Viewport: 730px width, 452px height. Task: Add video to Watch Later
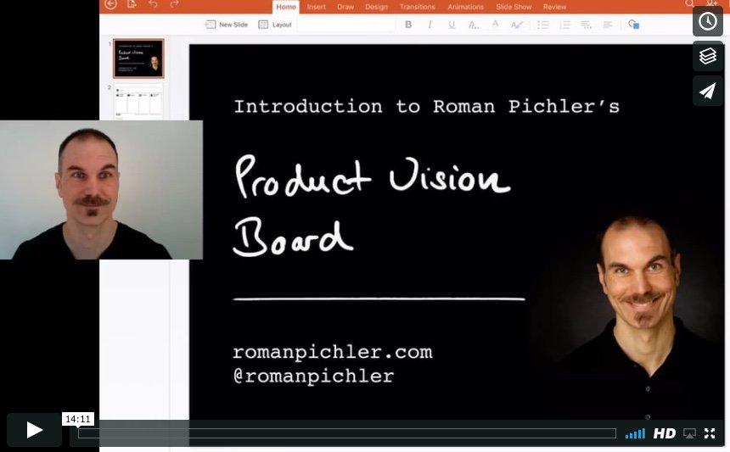pos(708,21)
